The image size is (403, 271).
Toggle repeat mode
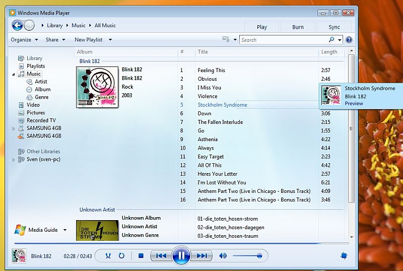click(x=121, y=256)
